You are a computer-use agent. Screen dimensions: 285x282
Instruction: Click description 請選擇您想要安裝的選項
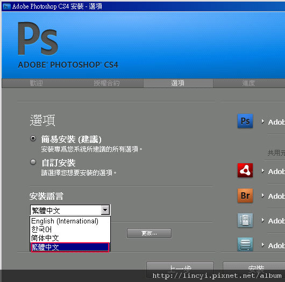click(79, 172)
